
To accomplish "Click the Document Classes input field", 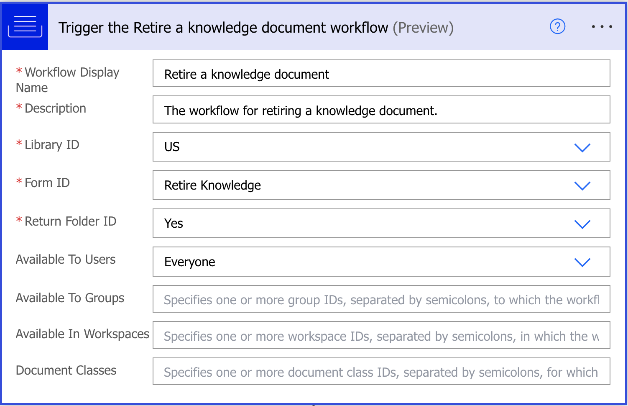I will click(x=381, y=372).
